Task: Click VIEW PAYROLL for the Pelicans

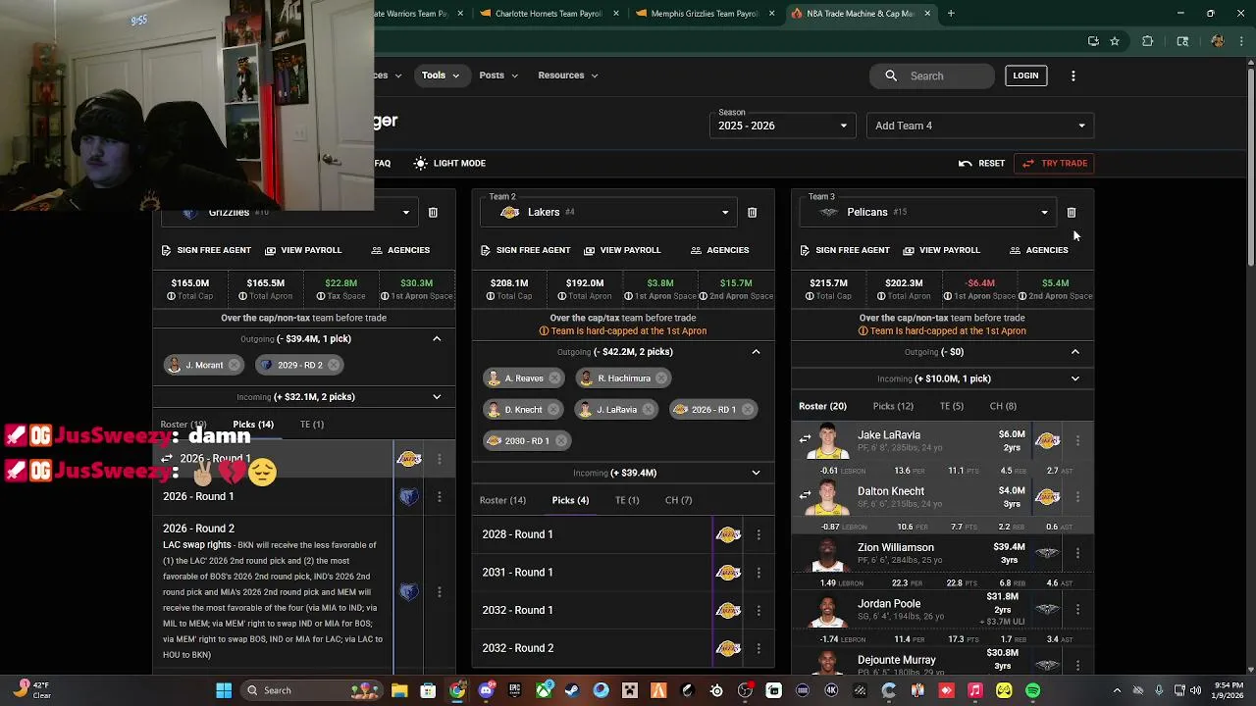Action: (x=941, y=250)
